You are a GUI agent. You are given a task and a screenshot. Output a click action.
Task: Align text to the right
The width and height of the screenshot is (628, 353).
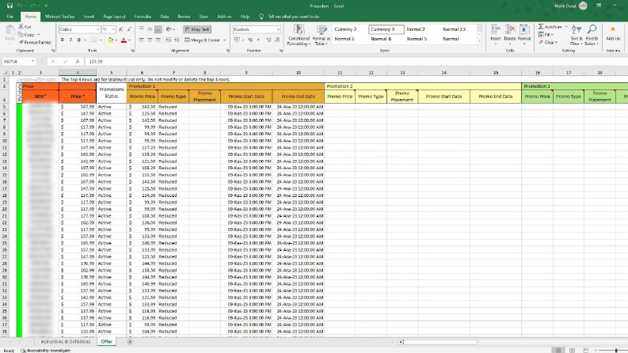coord(158,40)
